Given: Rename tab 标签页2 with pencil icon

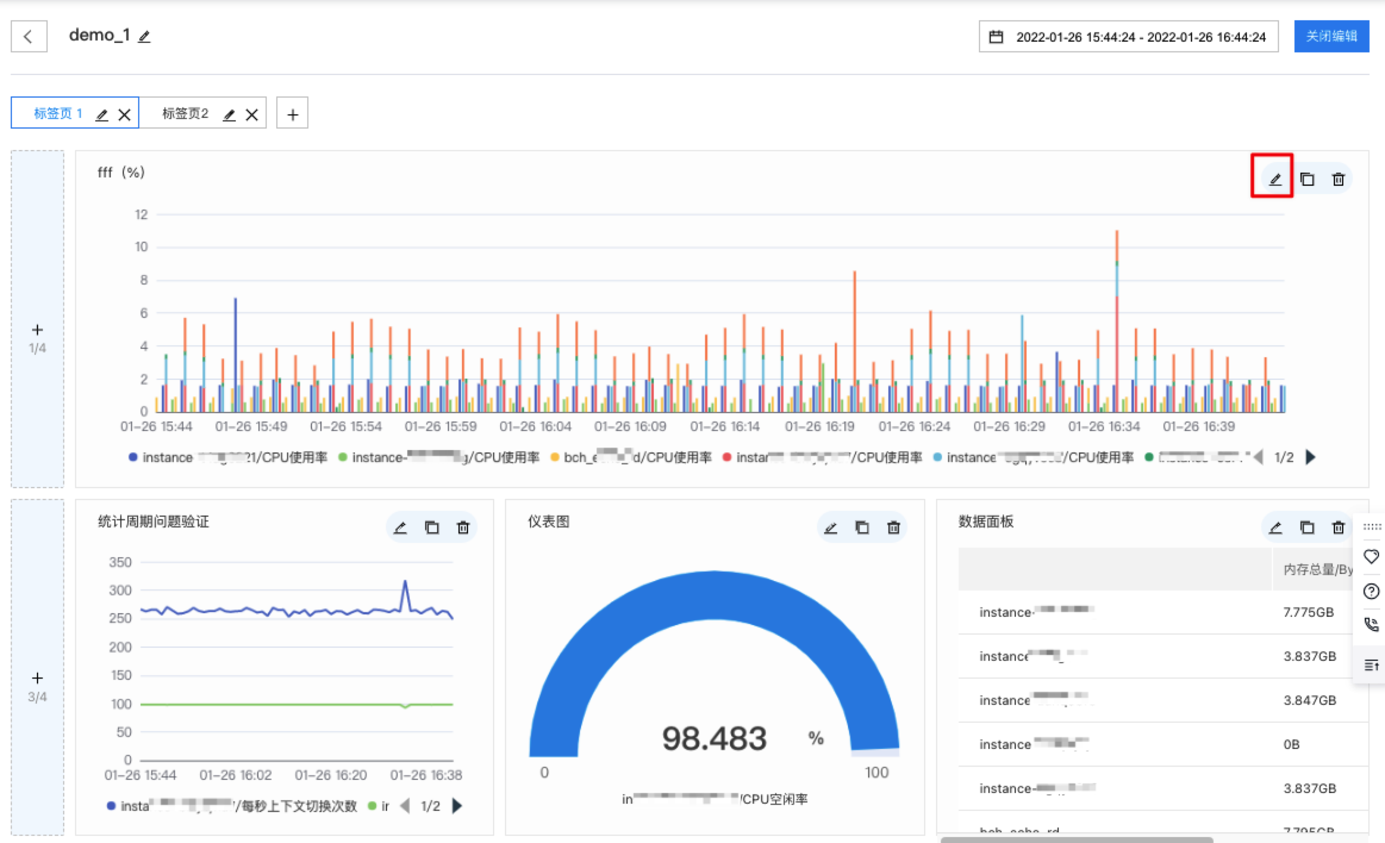Looking at the screenshot, I should pyautogui.click(x=229, y=115).
